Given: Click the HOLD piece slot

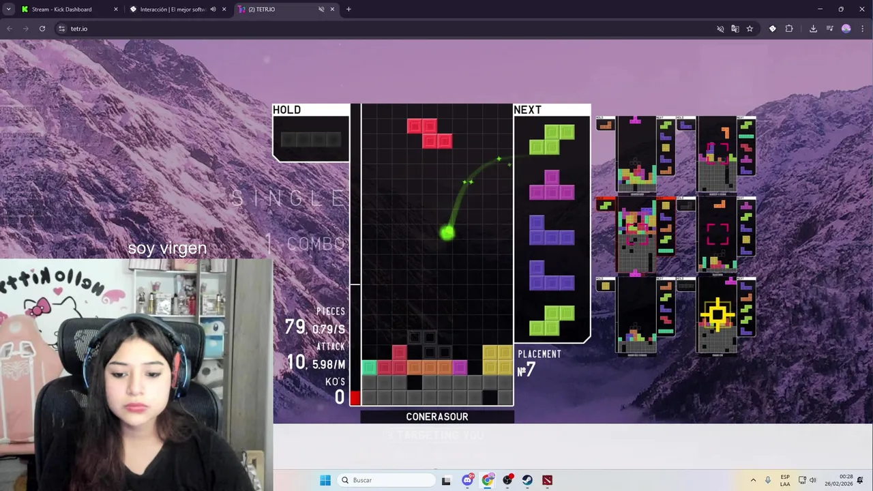Looking at the screenshot, I should point(311,139).
